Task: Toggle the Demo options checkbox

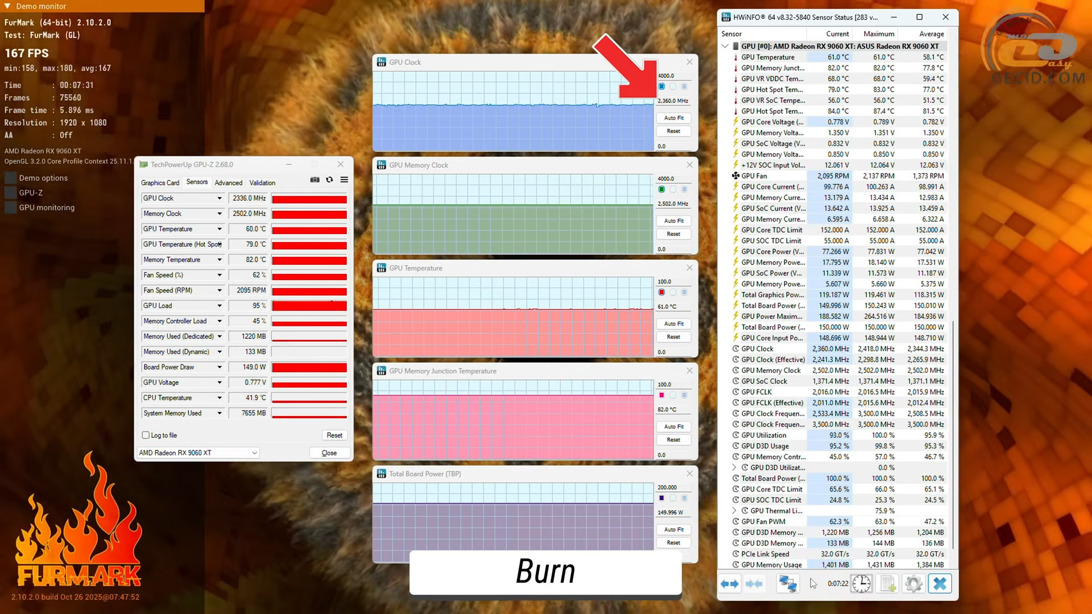Action: point(10,178)
